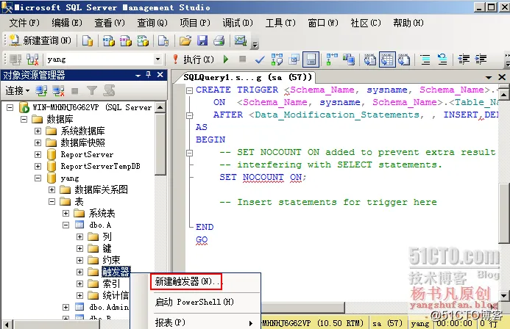Open the 连接 dropdown in Object Explorer
Image resolution: width=510 pixels, height=329 pixels.
point(18,91)
